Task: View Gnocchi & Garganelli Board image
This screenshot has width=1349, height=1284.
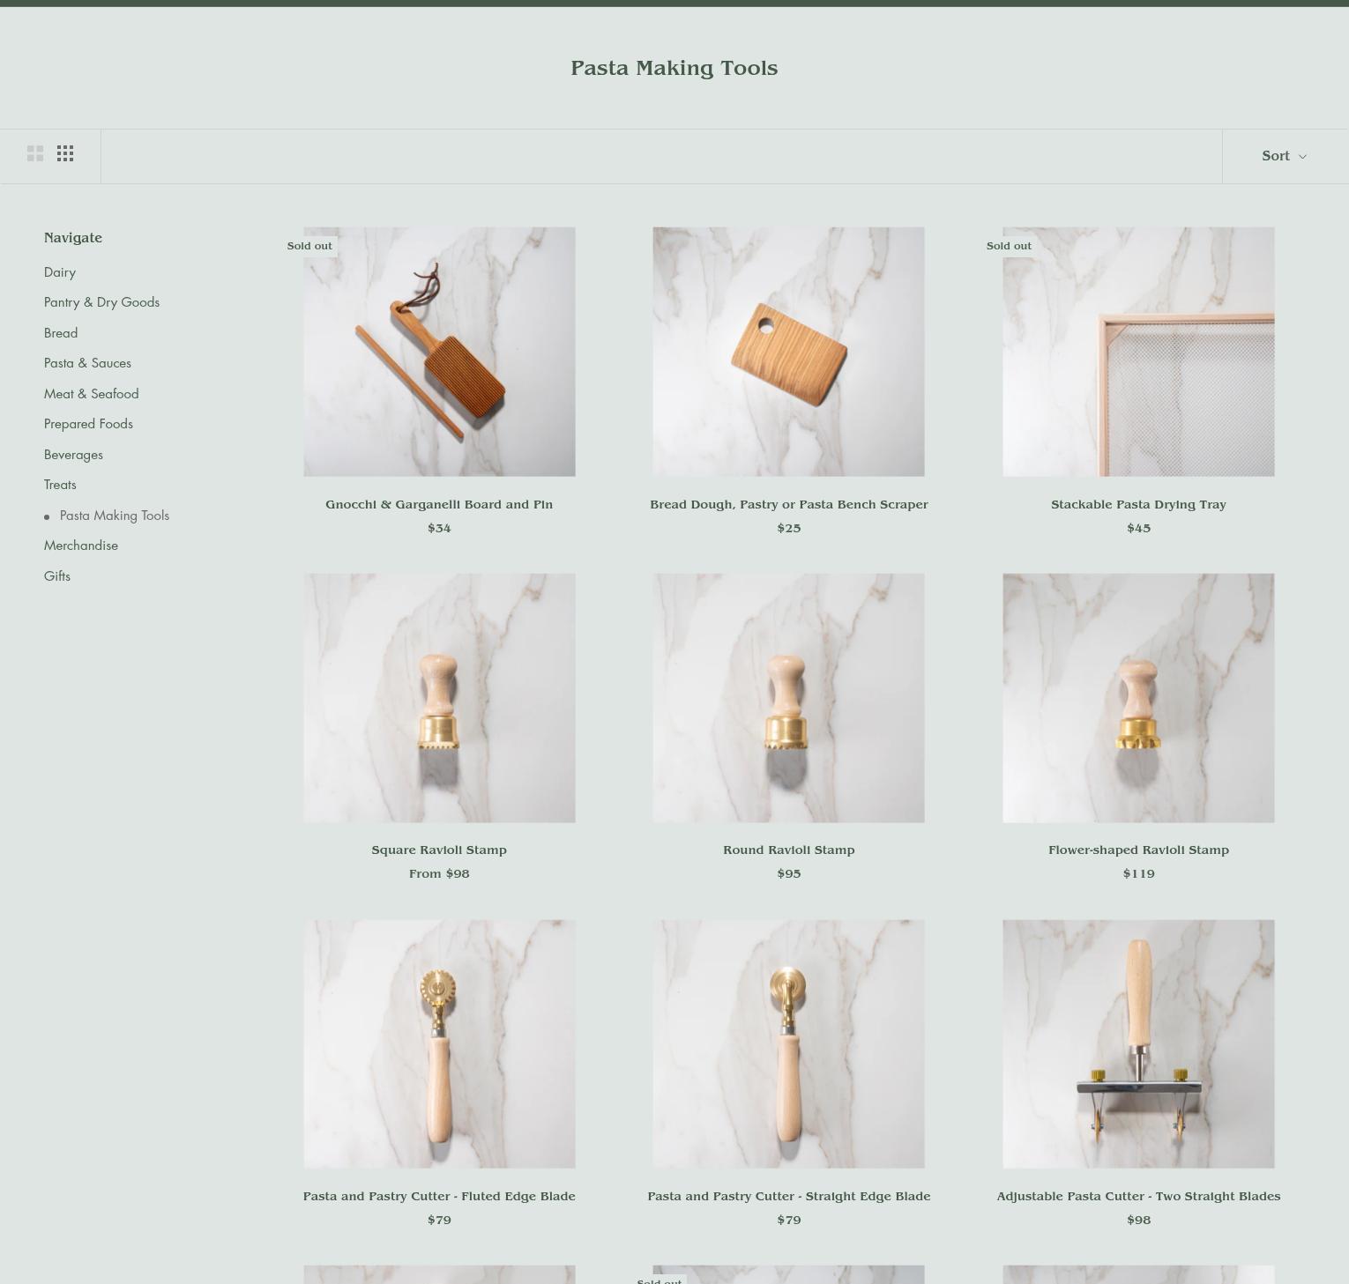Action: click(439, 352)
